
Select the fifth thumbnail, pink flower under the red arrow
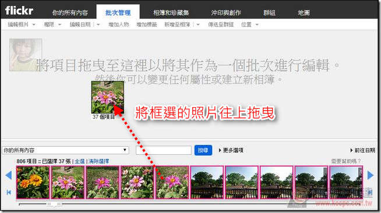[172, 182]
